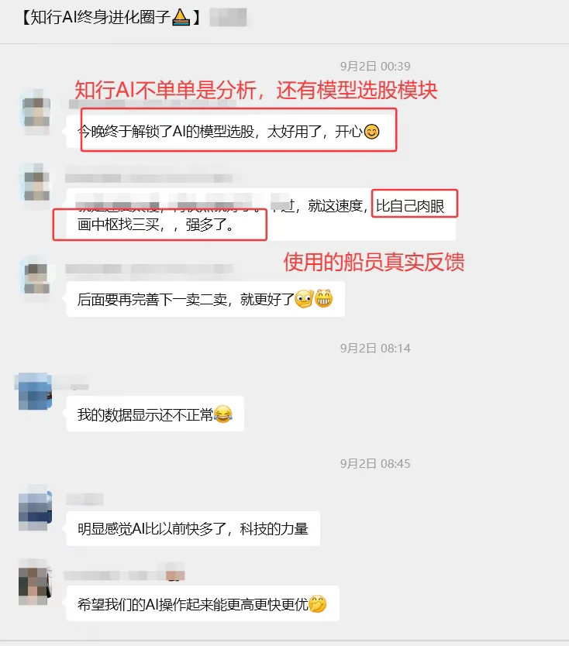Click the sailboat emoji in group title
The height and width of the screenshot is (646, 569).
coord(181,17)
